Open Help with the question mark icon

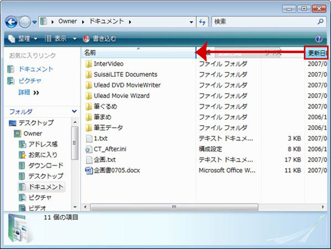[319, 39]
